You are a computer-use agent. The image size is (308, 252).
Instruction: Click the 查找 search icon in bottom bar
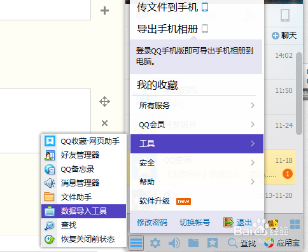(232, 243)
